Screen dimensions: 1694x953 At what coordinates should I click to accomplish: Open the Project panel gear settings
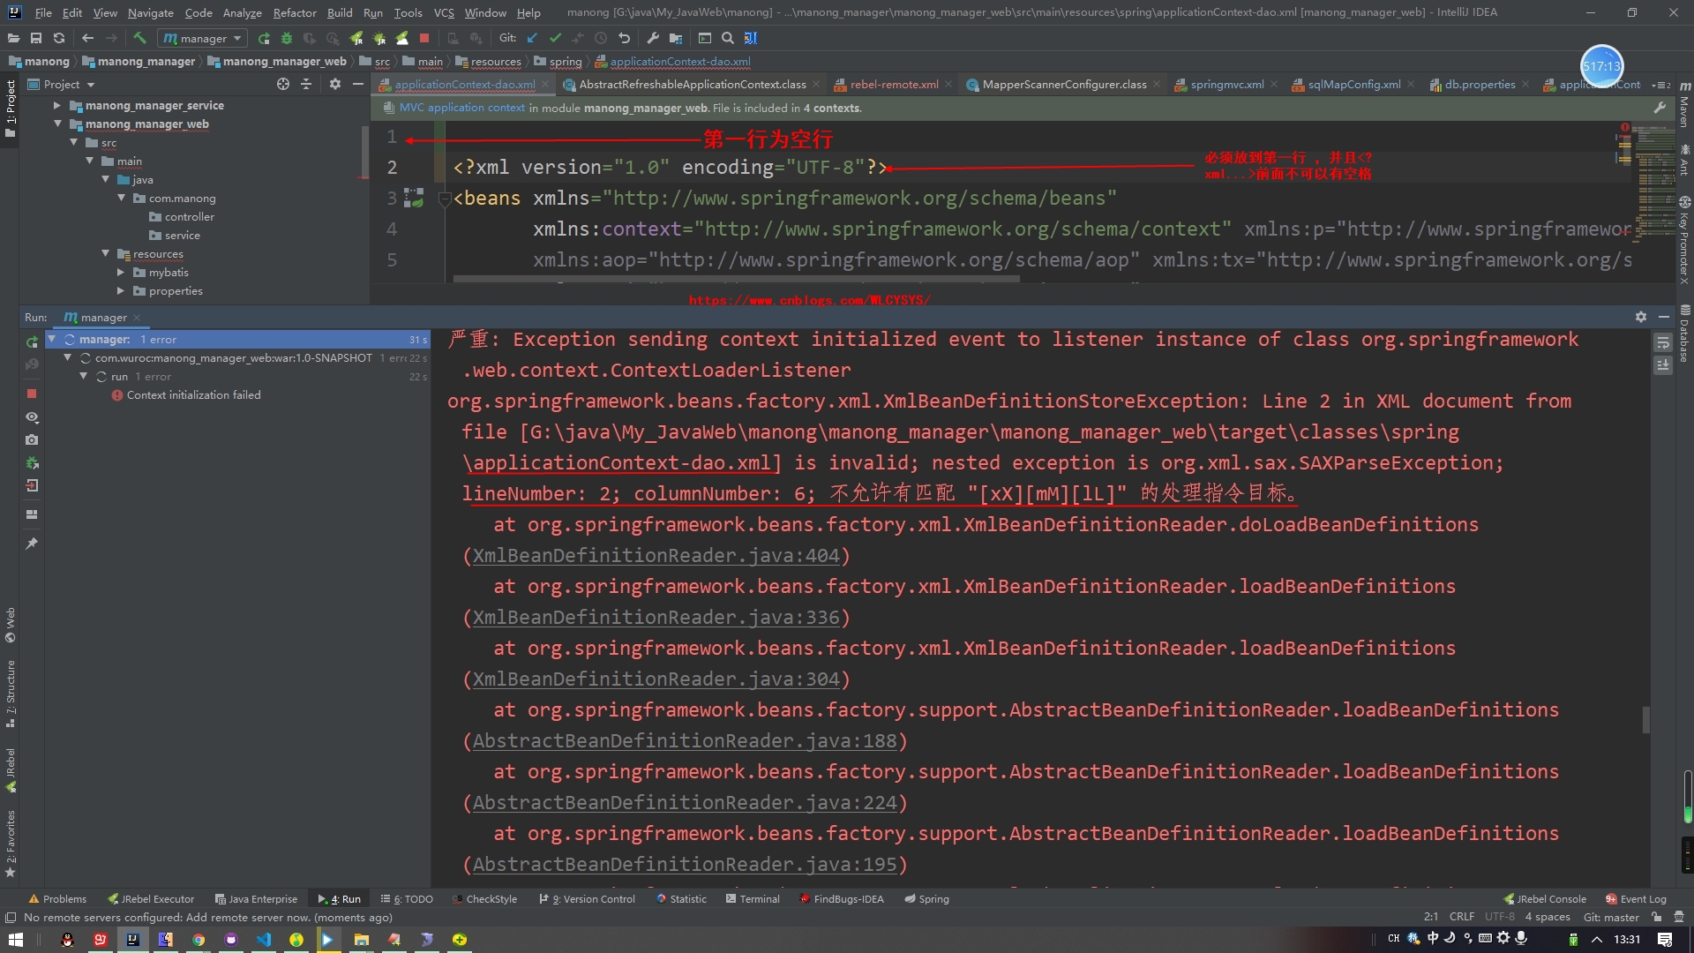[335, 84]
